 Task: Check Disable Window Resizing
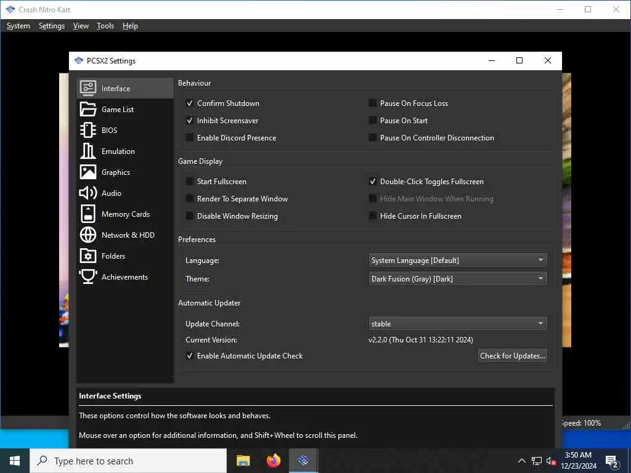[190, 216]
